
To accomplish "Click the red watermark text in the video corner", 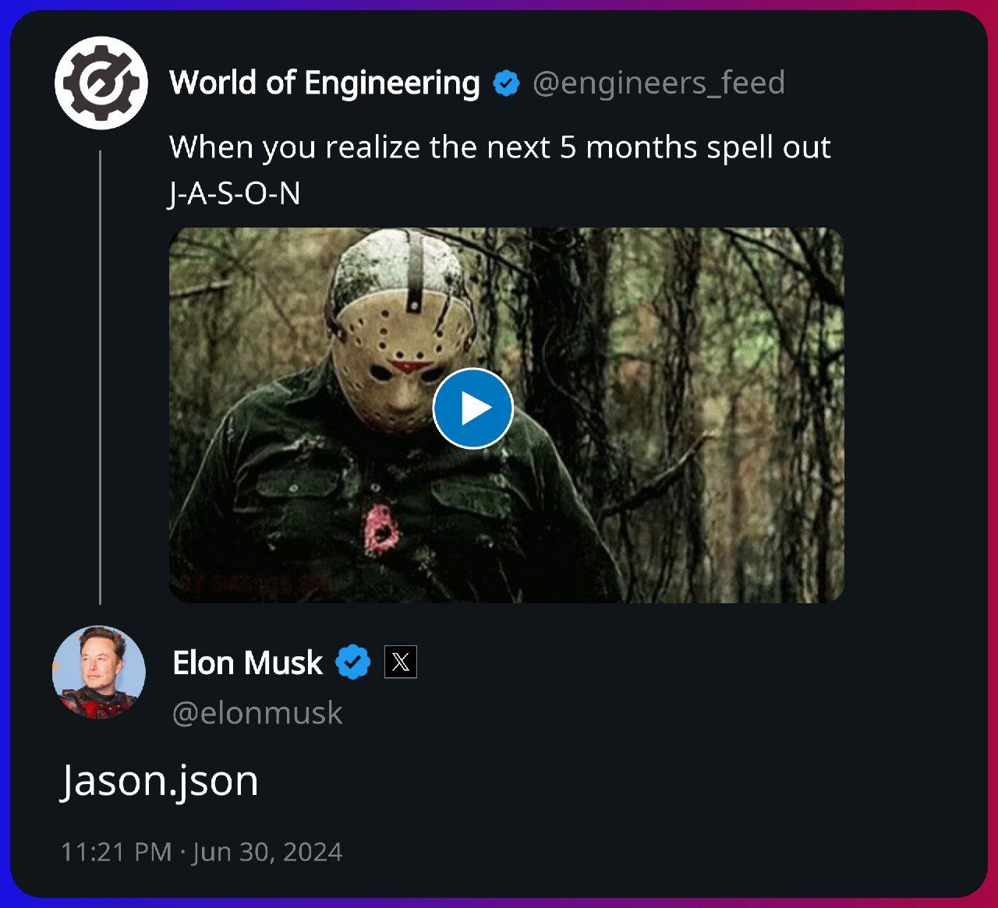I will [x=251, y=584].
